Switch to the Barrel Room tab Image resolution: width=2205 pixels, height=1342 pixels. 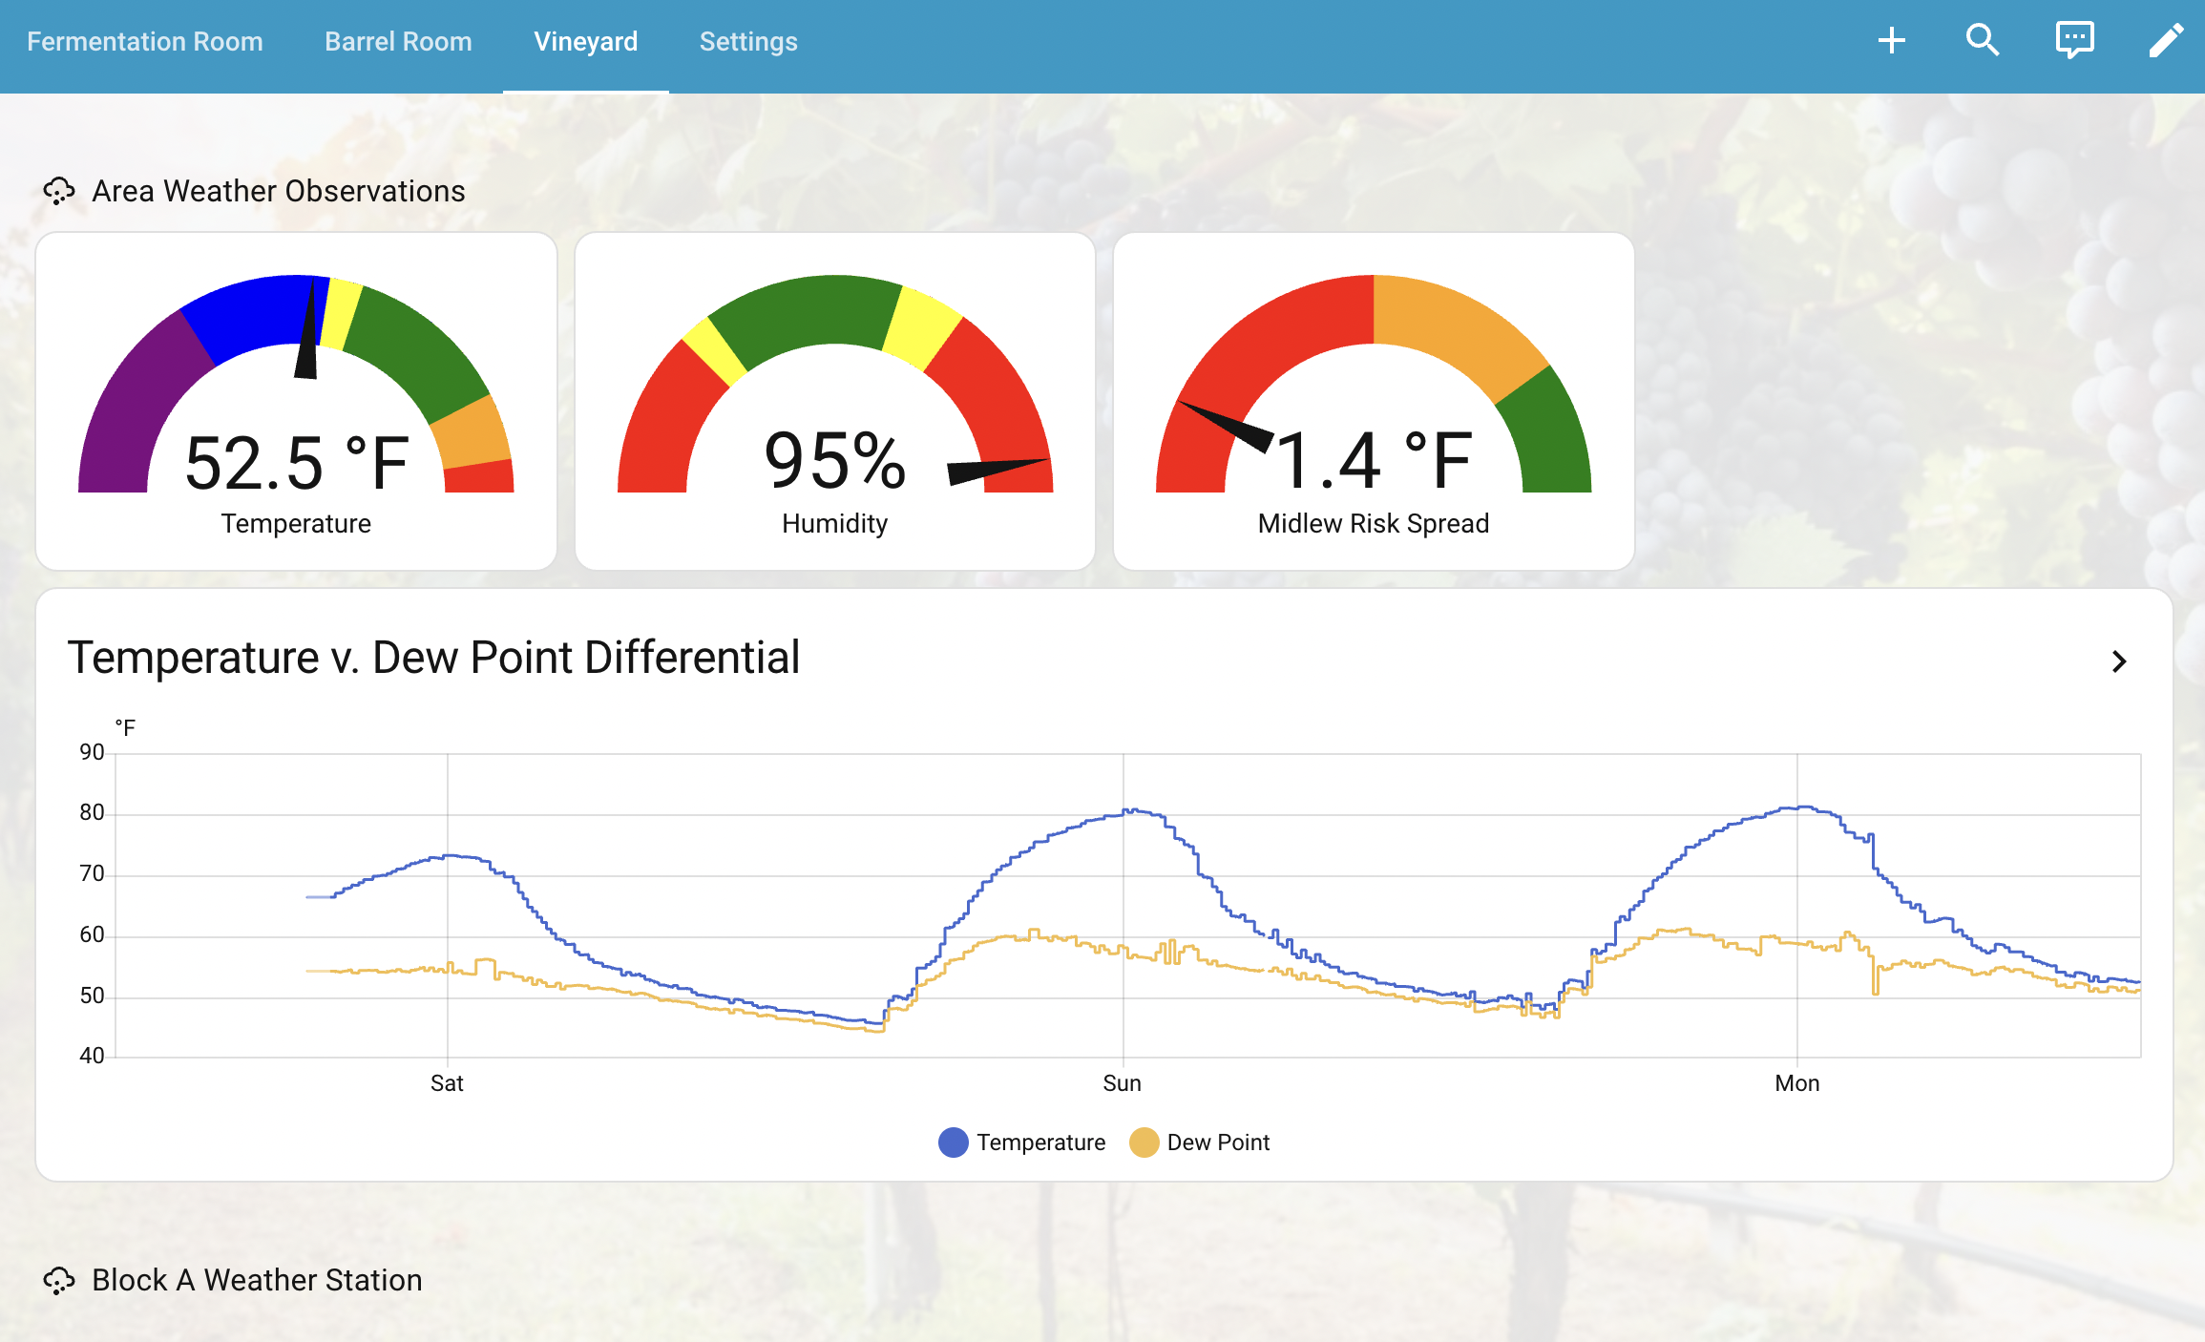[x=398, y=41]
